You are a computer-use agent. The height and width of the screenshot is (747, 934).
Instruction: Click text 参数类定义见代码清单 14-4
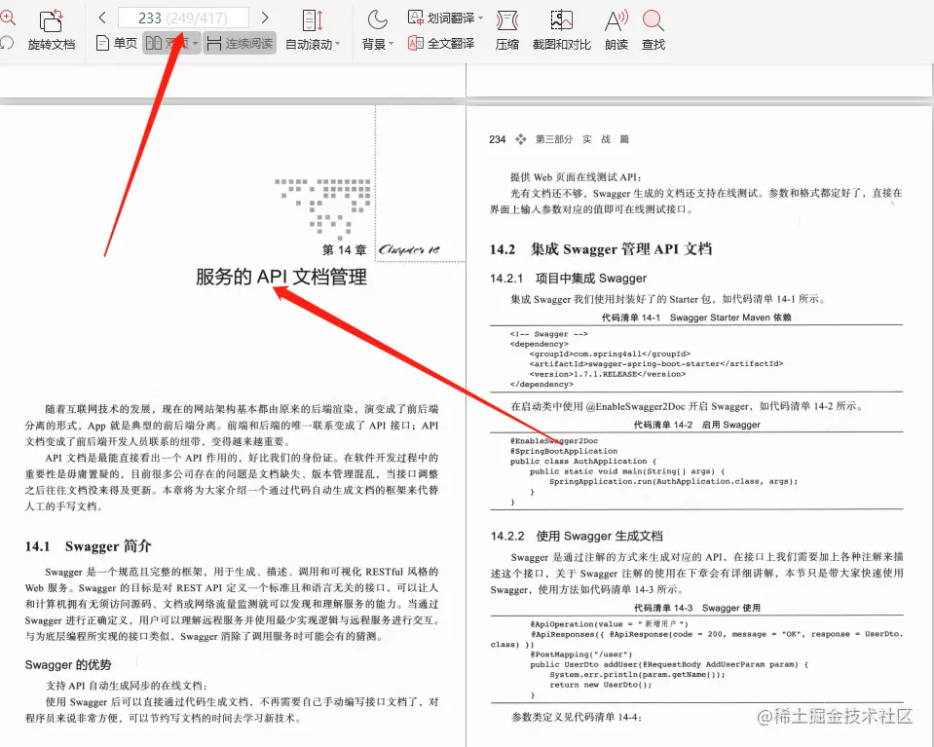pyautogui.click(x=576, y=717)
